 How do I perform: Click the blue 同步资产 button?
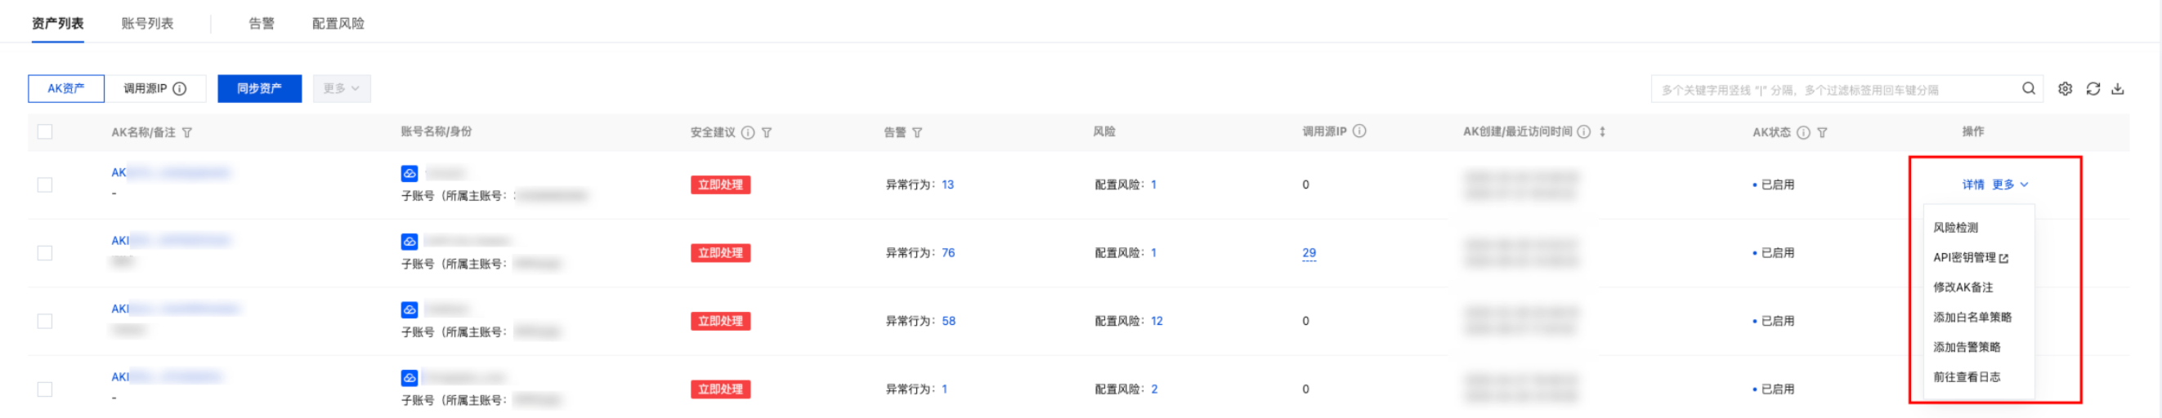click(x=259, y=89)
